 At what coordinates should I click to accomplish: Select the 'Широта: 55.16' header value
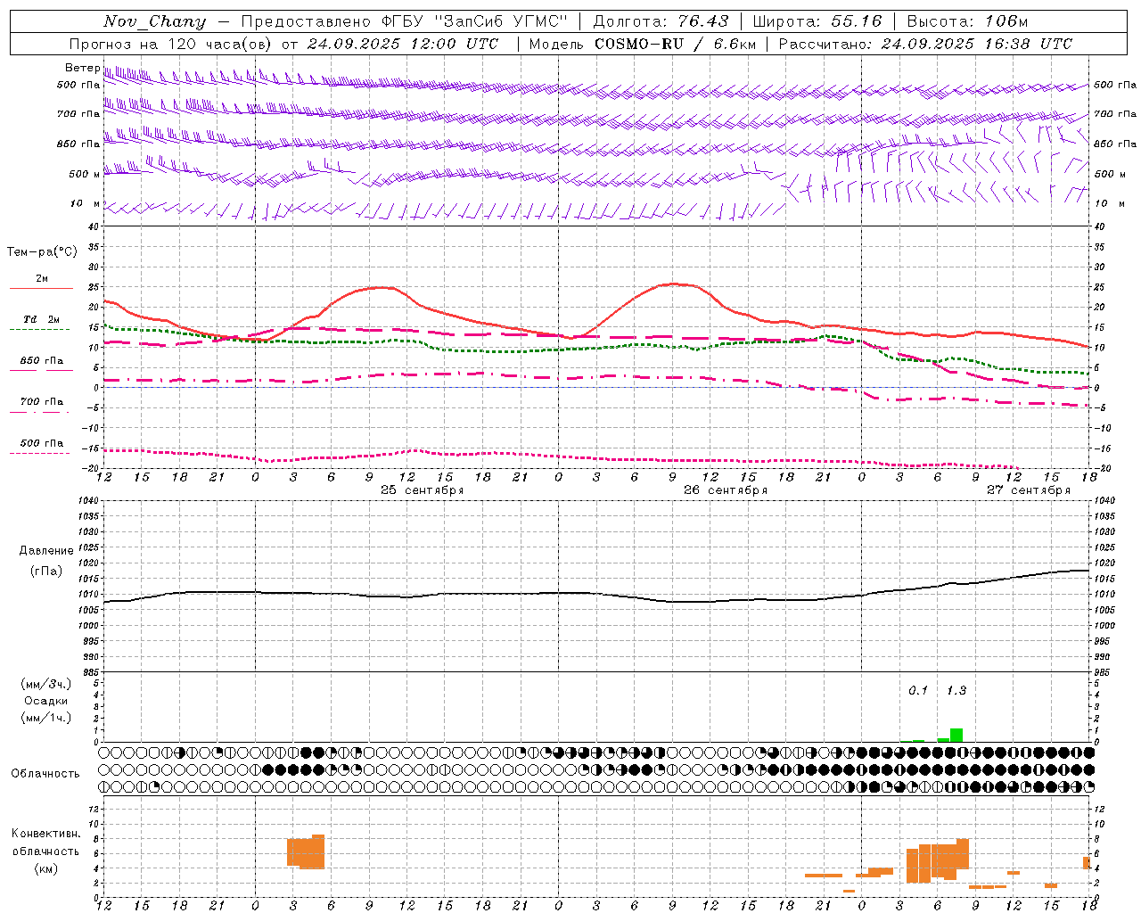tap(817, 21)
